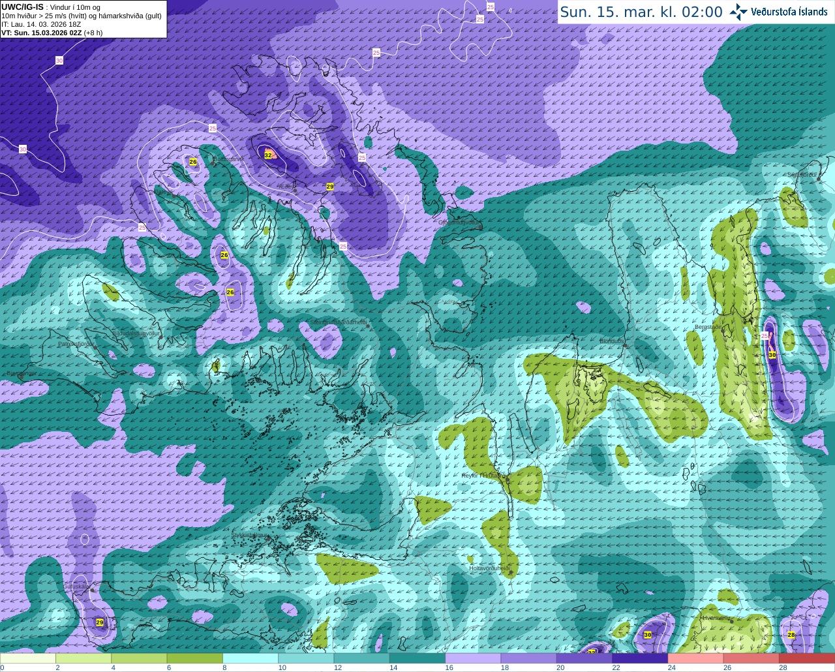Viewport: 835px width, 672px height.
Task: Click the Gjögurflugvöllur station label
Action: (x=460, y=222)
